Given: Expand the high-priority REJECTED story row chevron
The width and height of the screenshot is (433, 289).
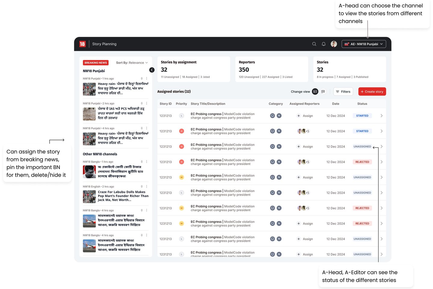Looking at the screenshot, I should tap(382, 162).
